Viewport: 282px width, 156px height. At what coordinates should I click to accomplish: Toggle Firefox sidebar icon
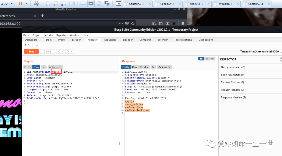[x=161, y=24]
